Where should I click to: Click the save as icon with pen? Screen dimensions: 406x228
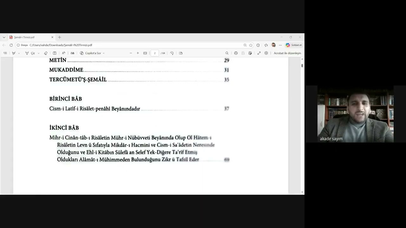pyautogui.click(x=250, y=53)
